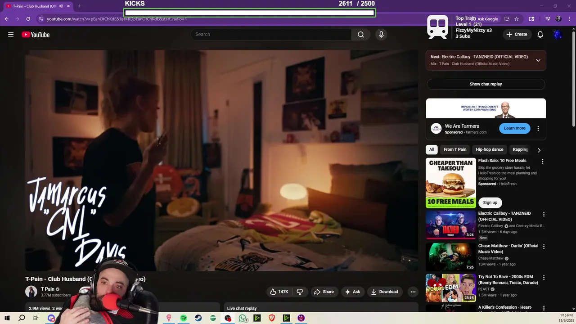Open the Windows Start menu
The height and width of the screenshot is (324, 576).
7,318
